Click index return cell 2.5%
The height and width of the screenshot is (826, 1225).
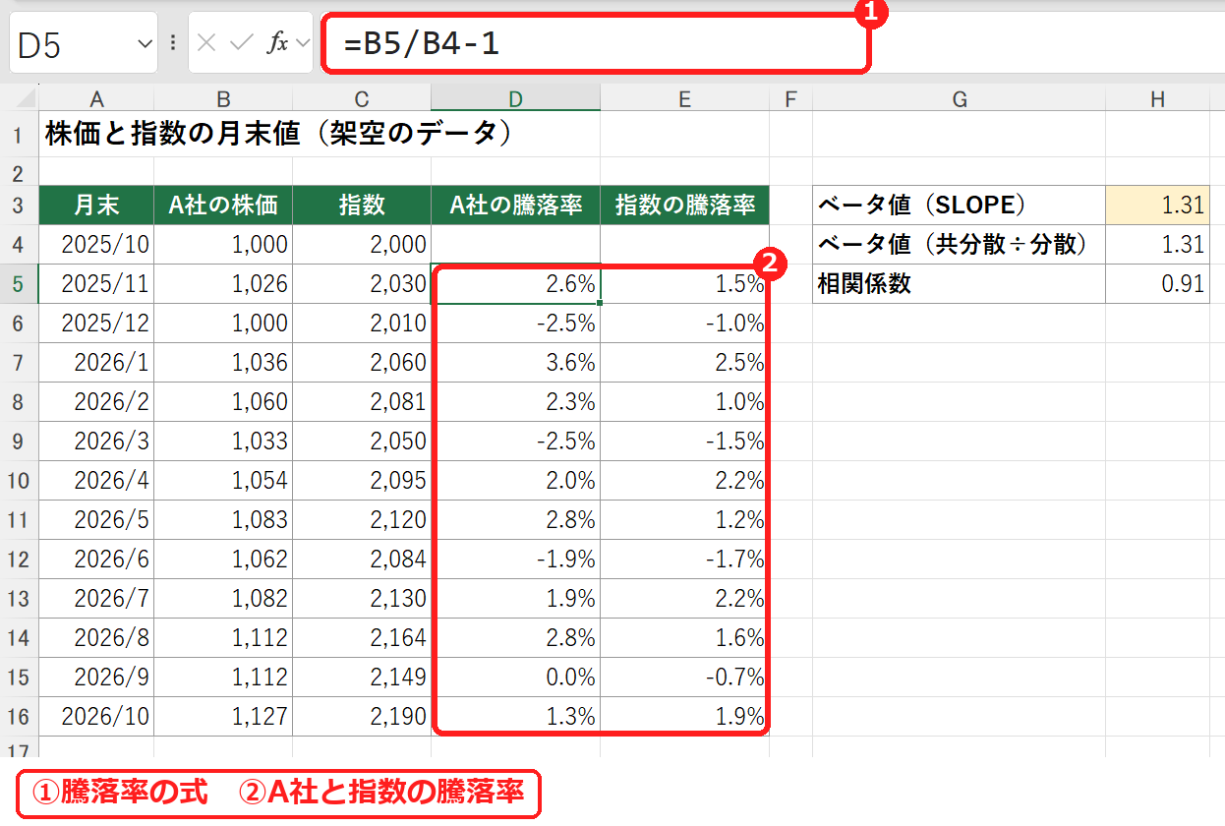tap(685, 363)
